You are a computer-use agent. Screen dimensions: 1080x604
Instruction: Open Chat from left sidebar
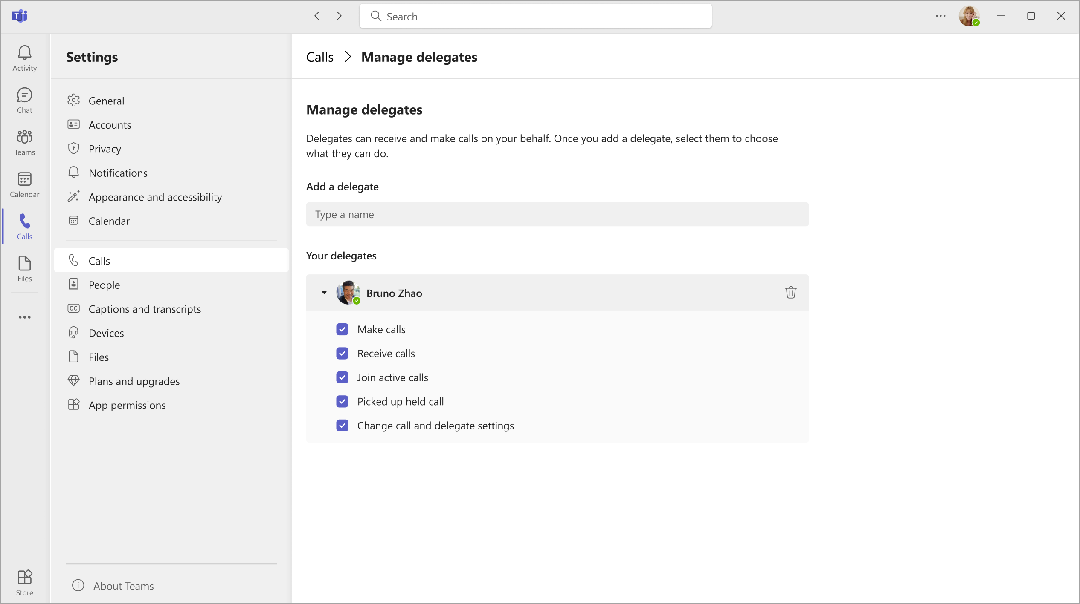click(x=24, y=100)
